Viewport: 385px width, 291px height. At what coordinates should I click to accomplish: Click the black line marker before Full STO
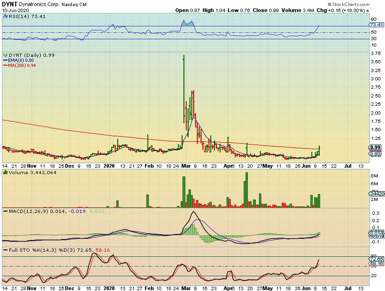[5, 250]
